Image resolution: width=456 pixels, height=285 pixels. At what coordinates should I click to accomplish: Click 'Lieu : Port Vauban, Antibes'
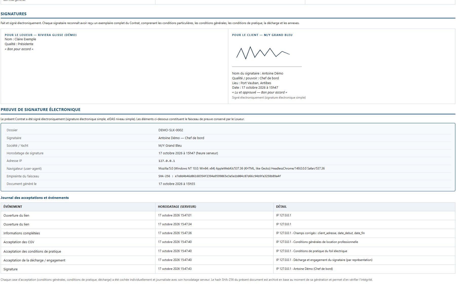point(252,83)
